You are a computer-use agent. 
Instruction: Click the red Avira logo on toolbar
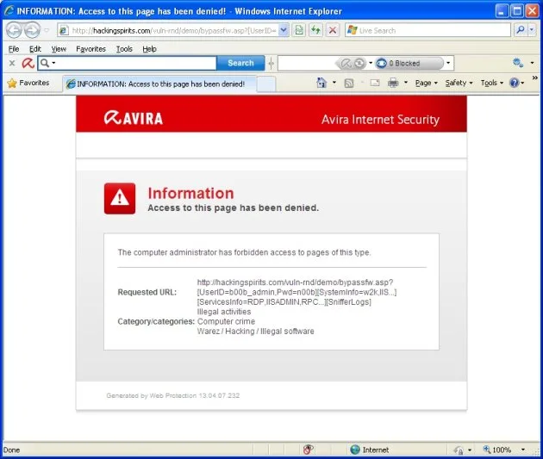[x=28, y=64]
